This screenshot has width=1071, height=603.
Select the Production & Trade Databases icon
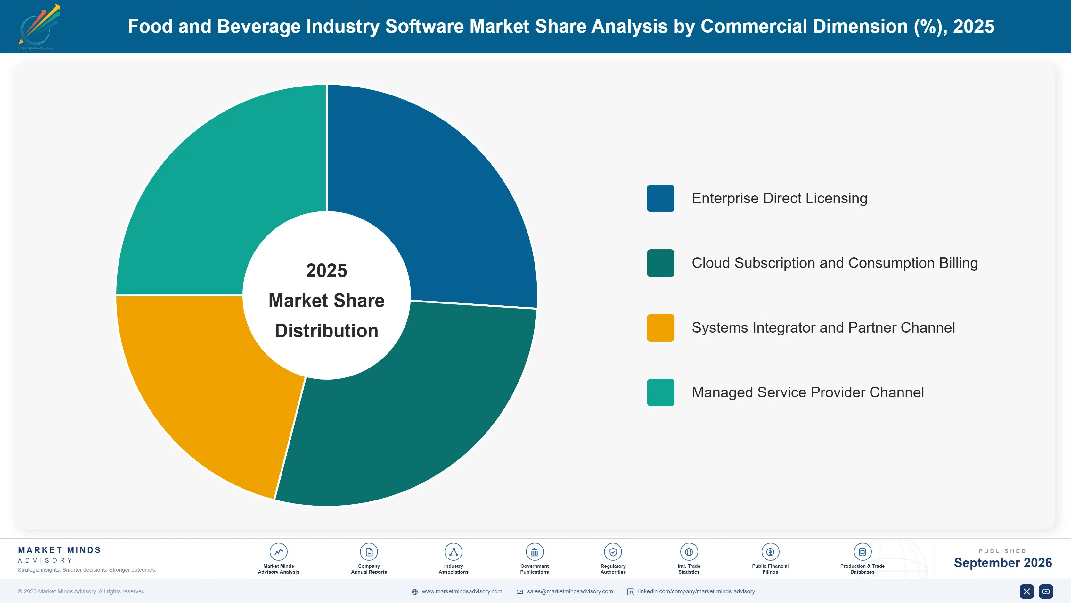pyautogui.click(x=862, y=552)
